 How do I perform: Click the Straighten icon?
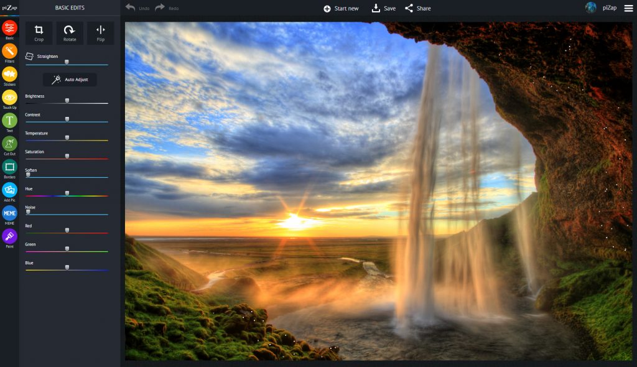pyautogui.click(x=29, y=57)
